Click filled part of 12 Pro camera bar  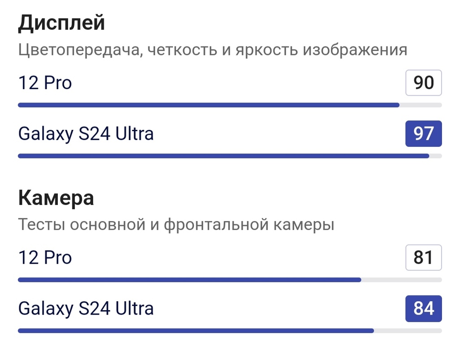(x=189, y=280)
